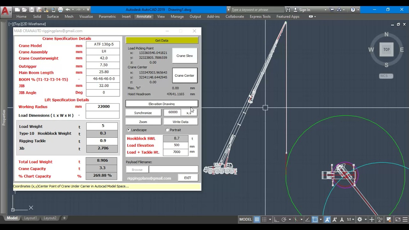Screen dimensions: 409x230
Task: Switch to the Layout2 tab
Action: point(50,218)
